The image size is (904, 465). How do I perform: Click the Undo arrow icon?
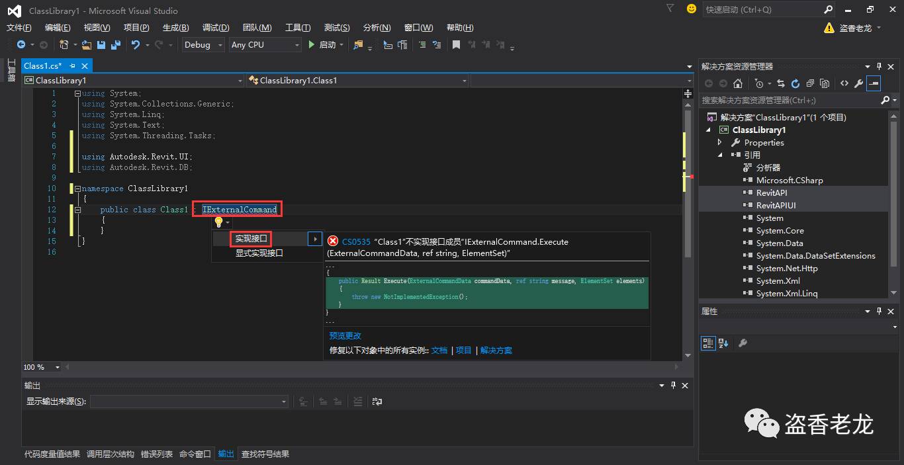coord(135,45)
